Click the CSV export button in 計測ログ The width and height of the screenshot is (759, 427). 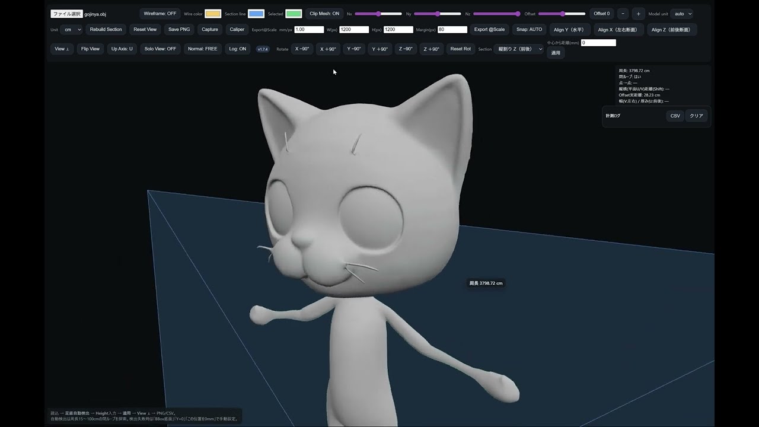click(675, 116)
